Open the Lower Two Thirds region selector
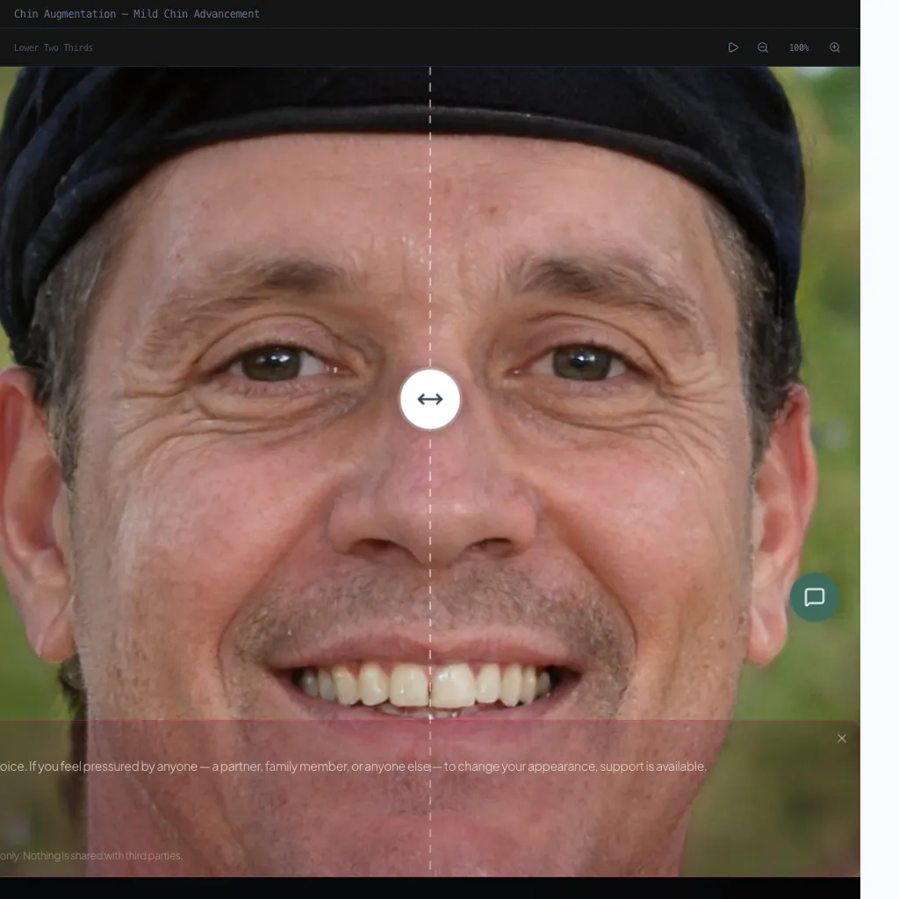This screenshot has width=899, height=899. point(54,47)
